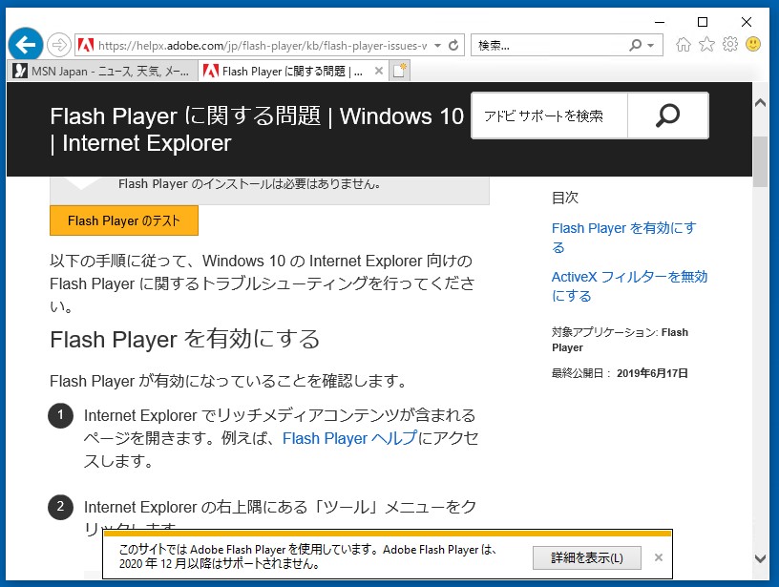The height and width of the screenshot is (587, 779).
Task: Open a new tab
Action: [399, 71]
